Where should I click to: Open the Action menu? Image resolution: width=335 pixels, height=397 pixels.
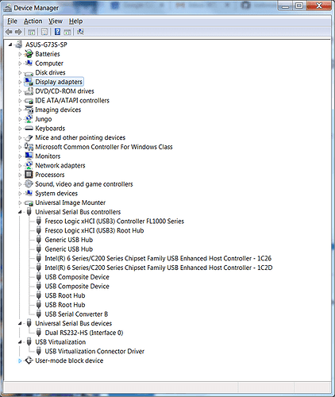[x=33, y=21]
